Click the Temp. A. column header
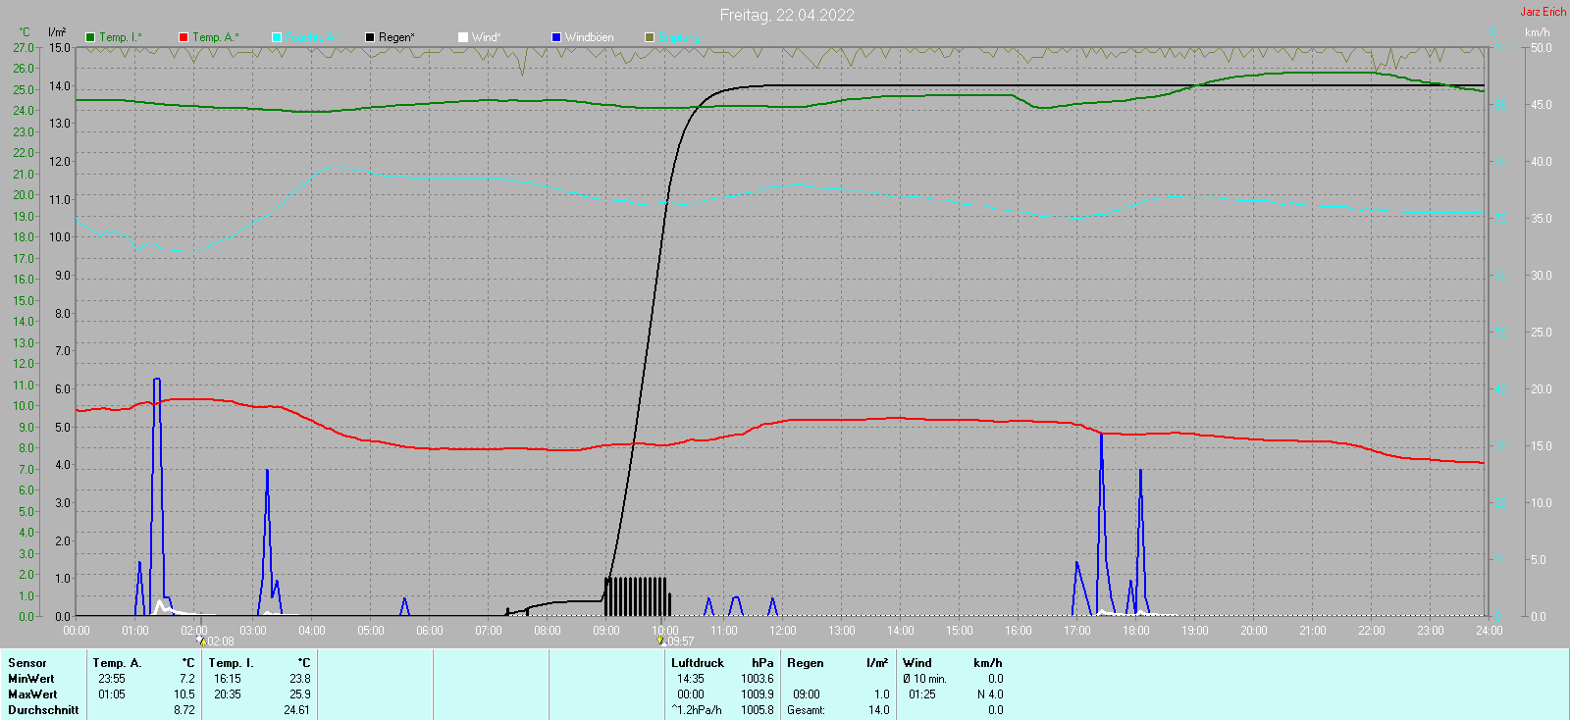The image size is (1570, 720). [118, 663]
